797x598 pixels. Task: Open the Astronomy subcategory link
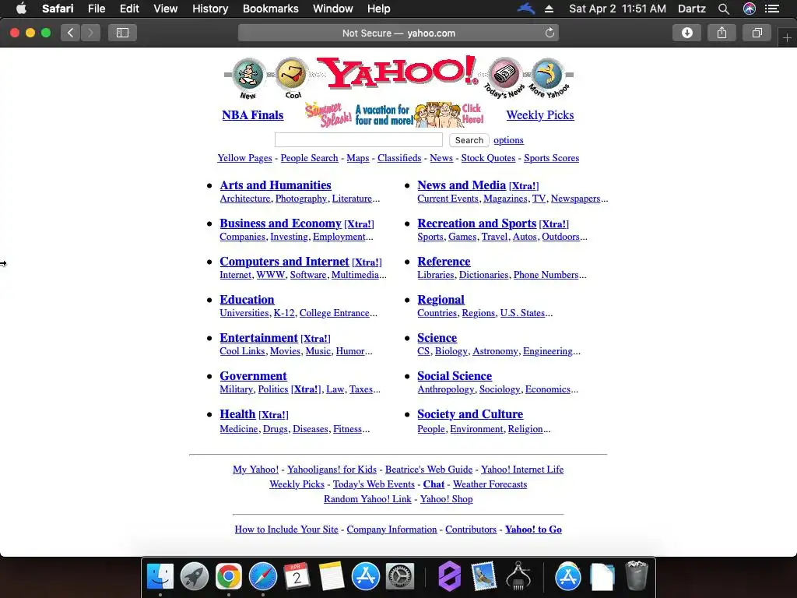(495, 351)
